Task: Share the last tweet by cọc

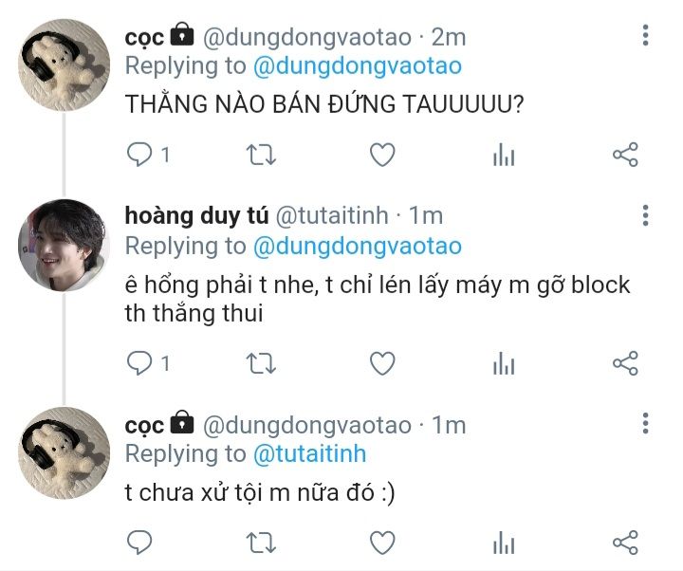Action: [625, 543]
